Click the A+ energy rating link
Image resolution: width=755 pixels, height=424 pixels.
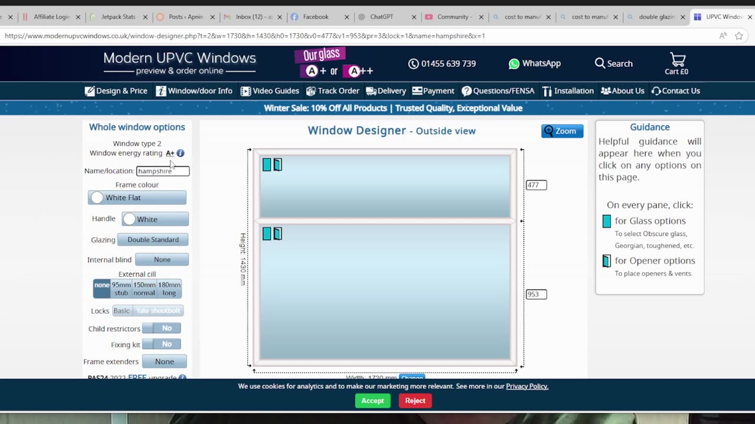click(170, 153)
